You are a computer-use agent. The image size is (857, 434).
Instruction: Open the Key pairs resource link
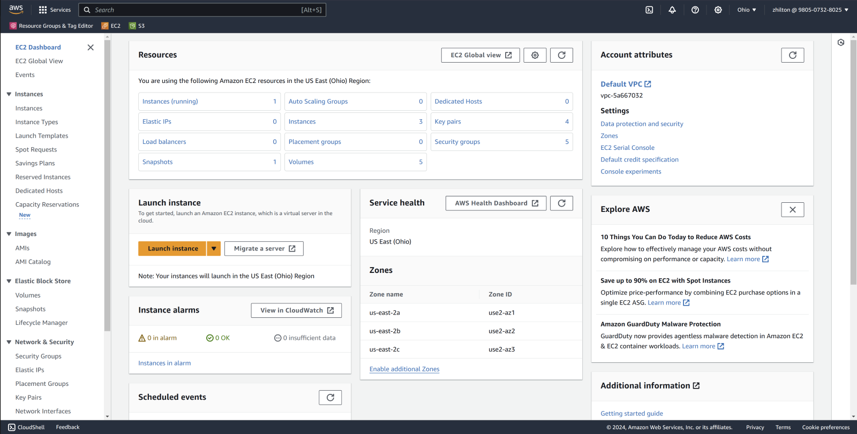pyautogui.click(x=448, y=121)
